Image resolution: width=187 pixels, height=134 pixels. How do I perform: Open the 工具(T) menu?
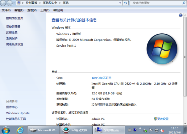point(45,10)
